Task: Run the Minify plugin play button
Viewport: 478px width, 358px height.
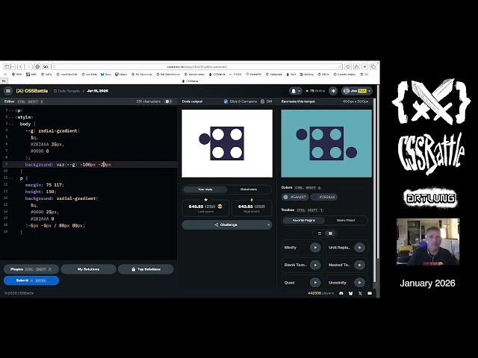Action: (315, 248)
